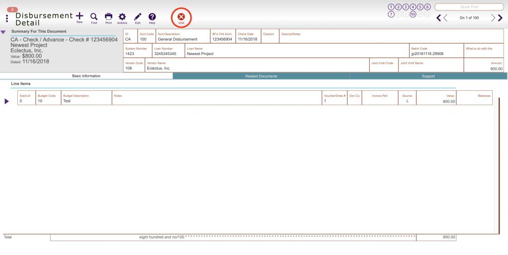508x255 pixels.
Task: Select circled number 10 shortcut
Action: point(413,14)
